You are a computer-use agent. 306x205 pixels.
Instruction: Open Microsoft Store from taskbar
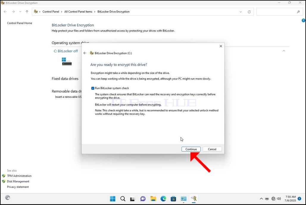pyautogui.click(x=173, y=199)
